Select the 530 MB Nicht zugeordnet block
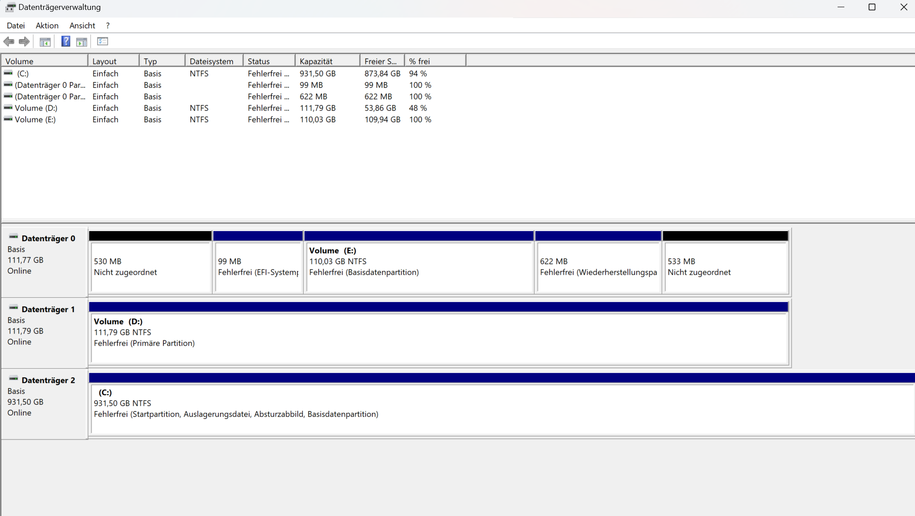This screenshot has height=516, width=915. coord(150,267)
